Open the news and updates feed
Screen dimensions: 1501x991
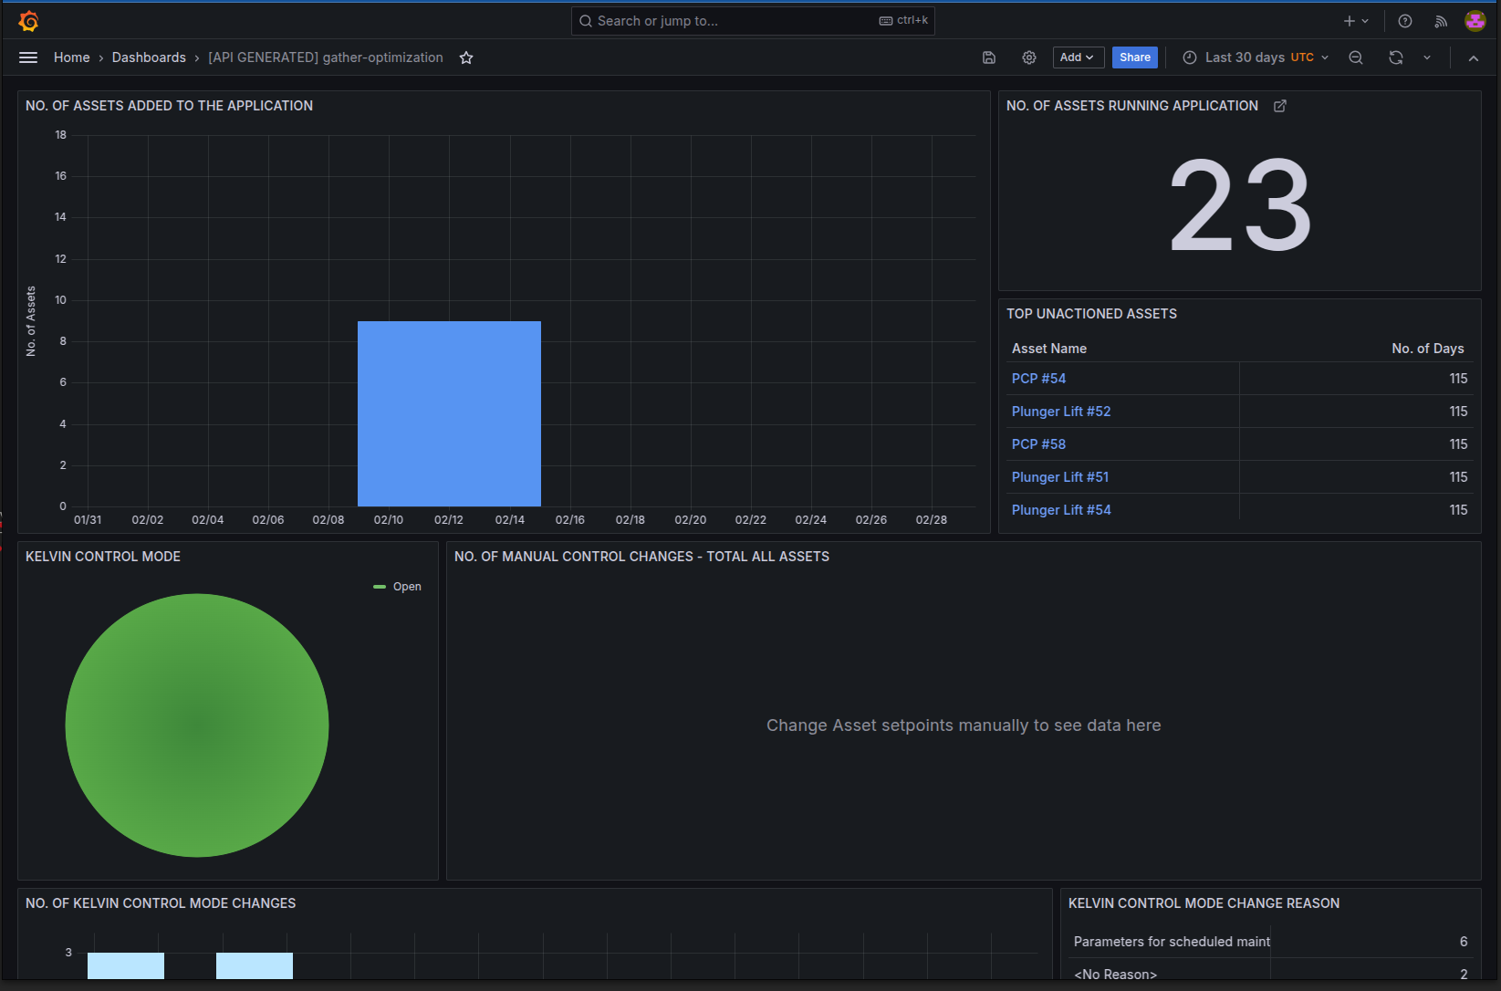tap(1440, 20)
